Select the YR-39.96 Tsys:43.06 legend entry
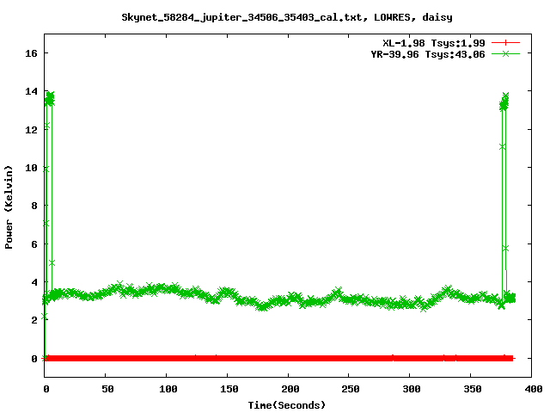550x413 pixels. pos(428,54)
